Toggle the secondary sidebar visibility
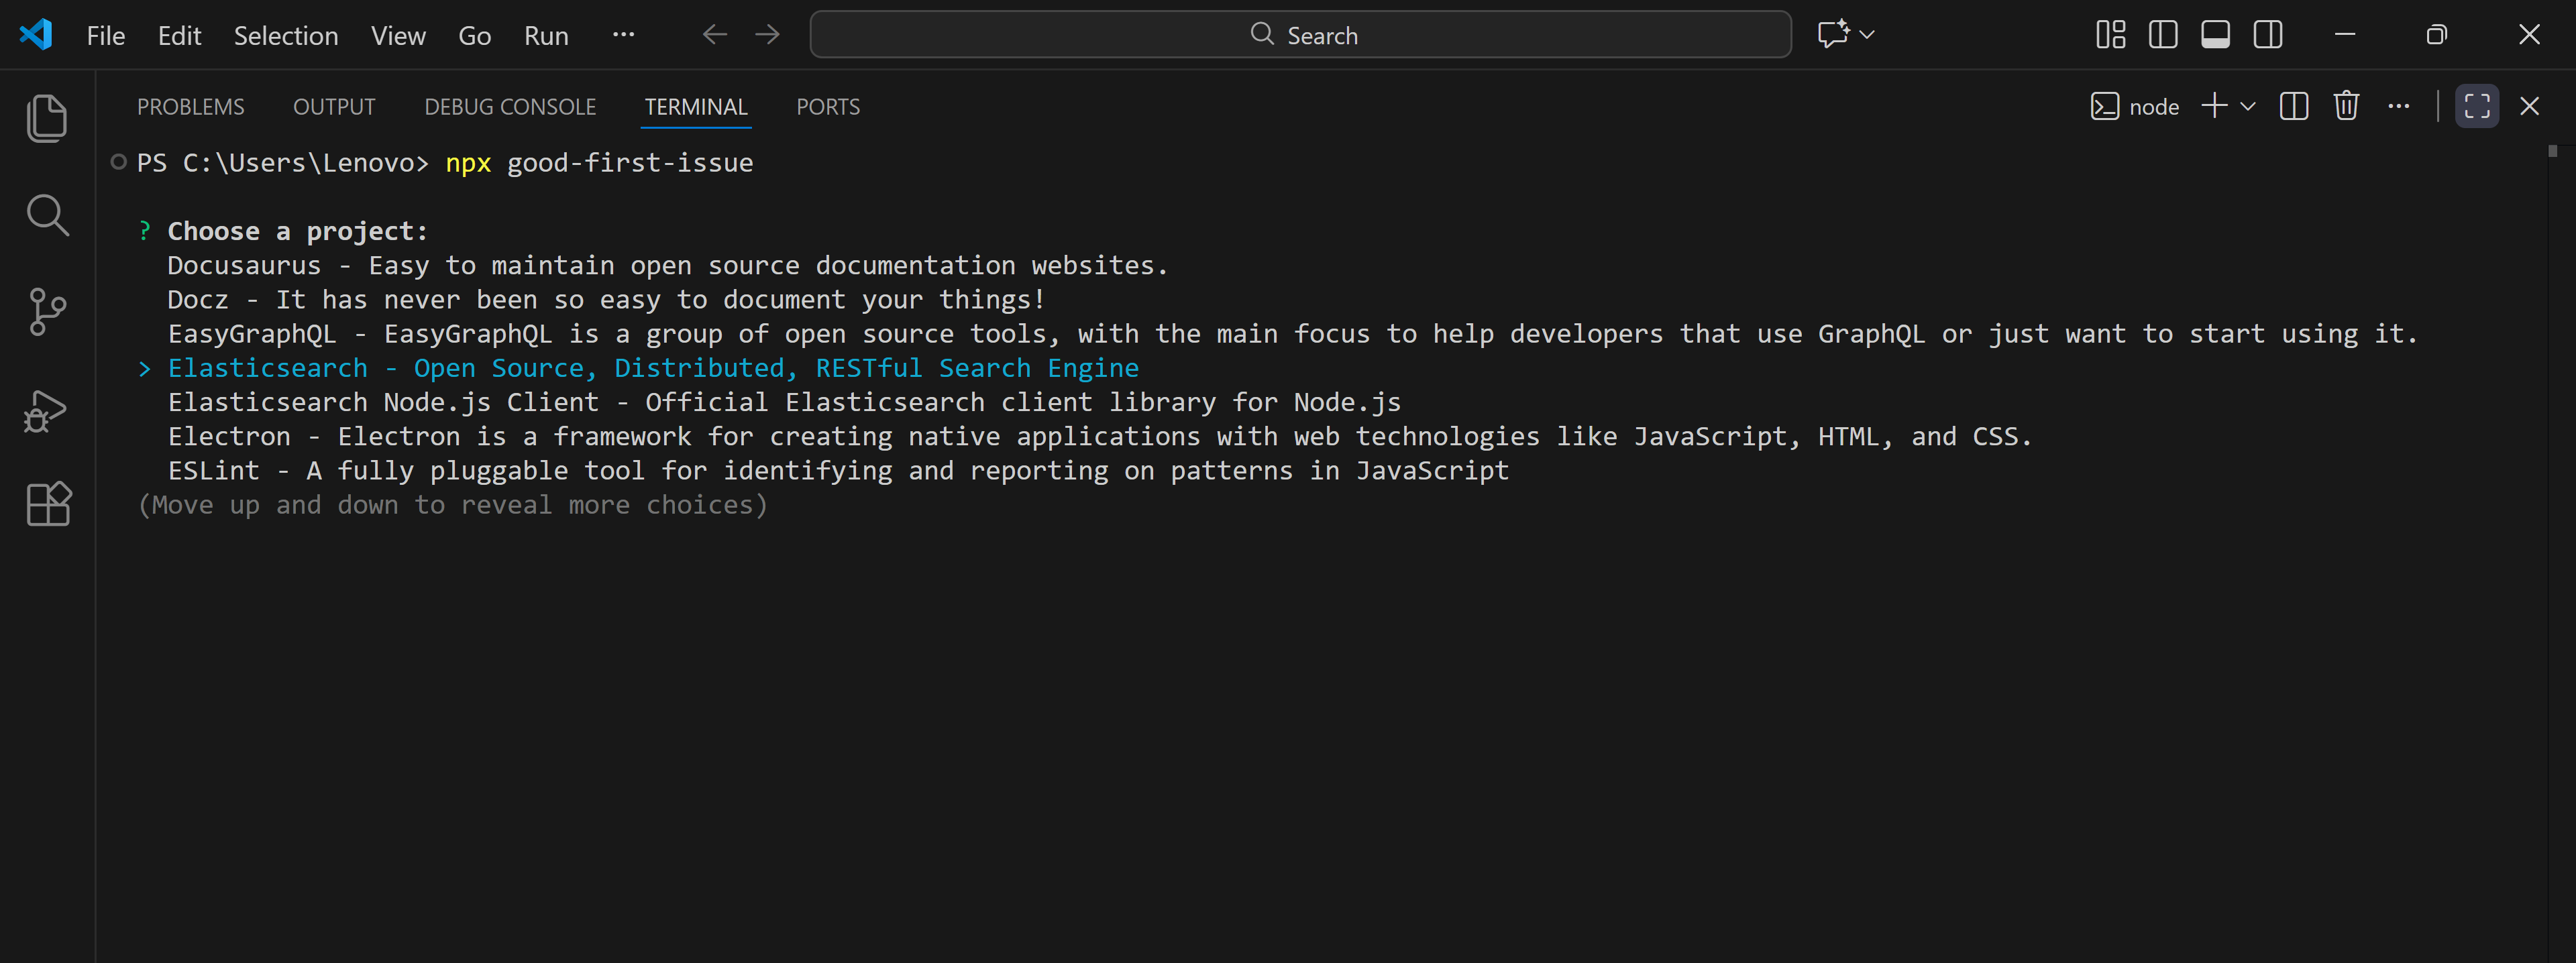This screenshot has width=2576, height=963. click(2267, 34)
